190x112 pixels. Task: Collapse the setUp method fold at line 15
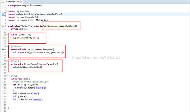[x=7, y=46]
